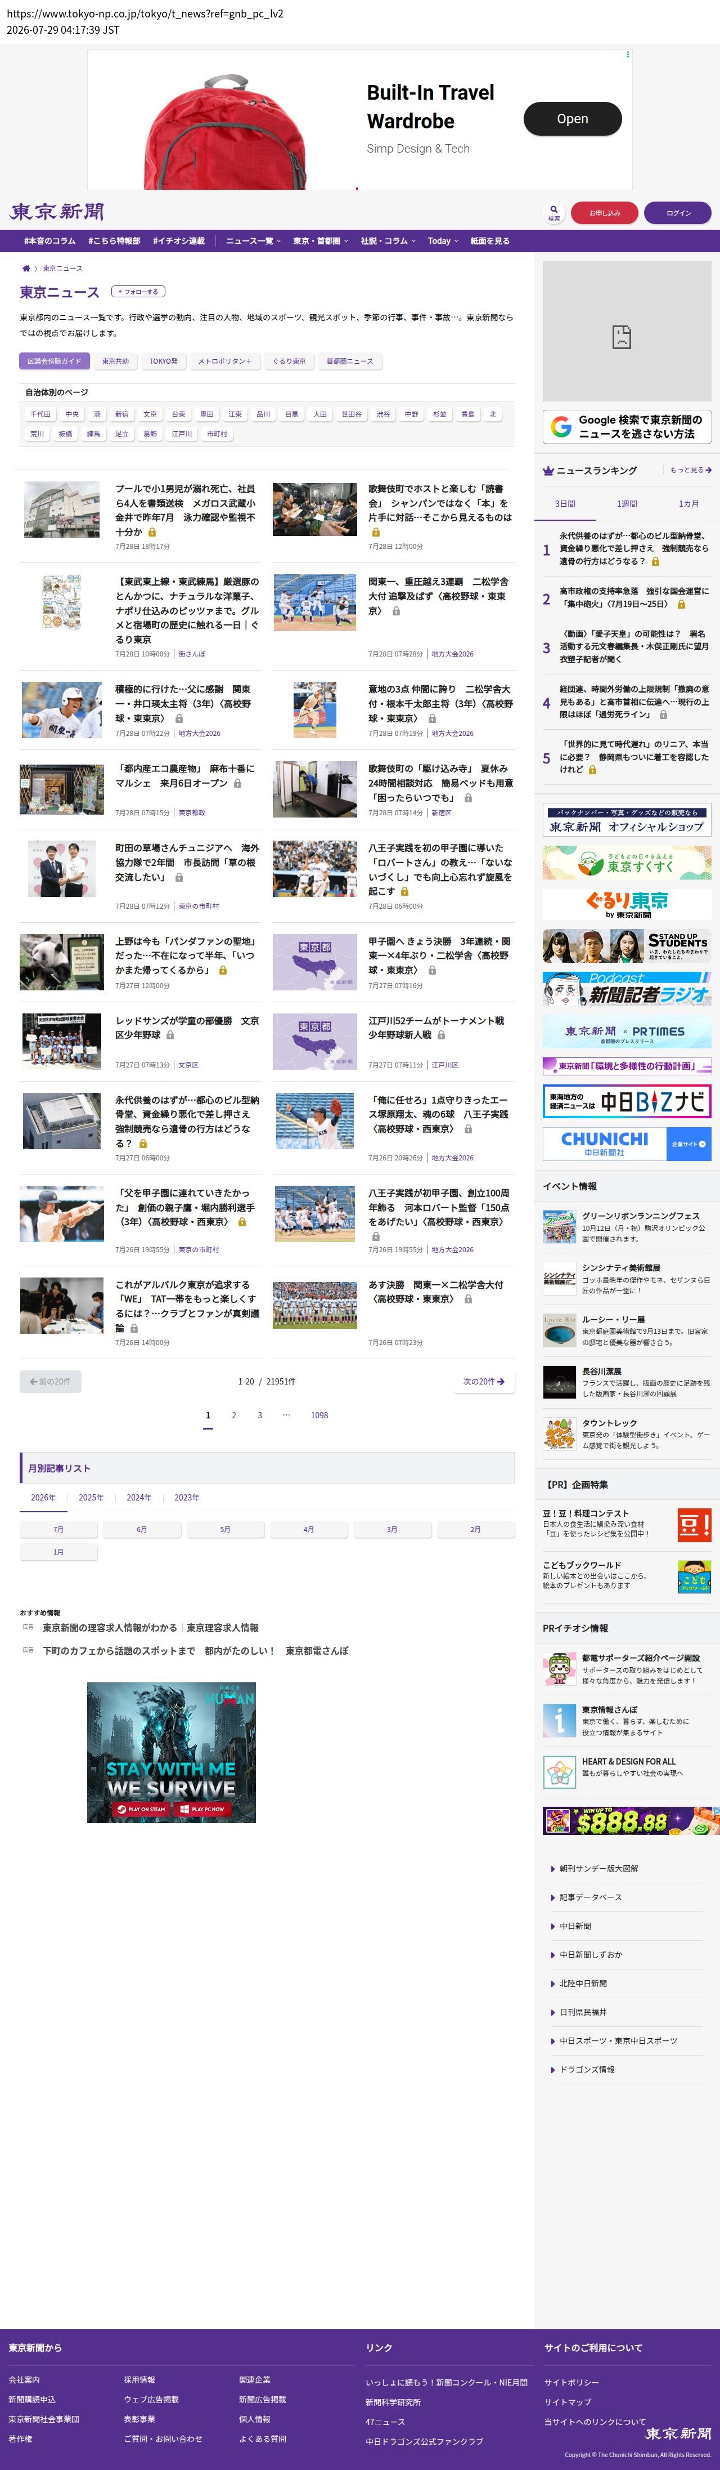Select the 2025年 monthly list tab
The image size is (720, 2470).
(x=91, y=1497)
